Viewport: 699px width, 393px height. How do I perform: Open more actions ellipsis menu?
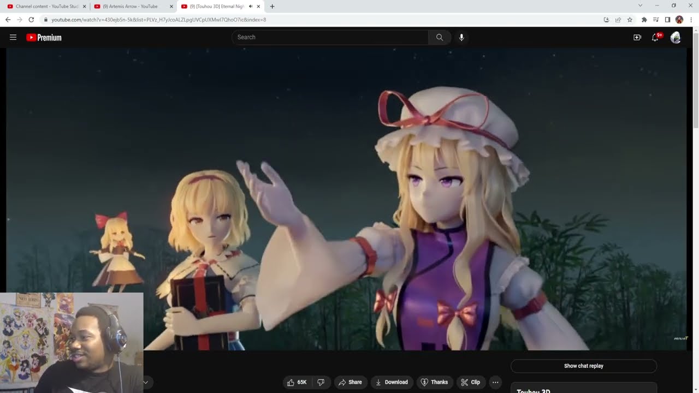tap(495, 382)
